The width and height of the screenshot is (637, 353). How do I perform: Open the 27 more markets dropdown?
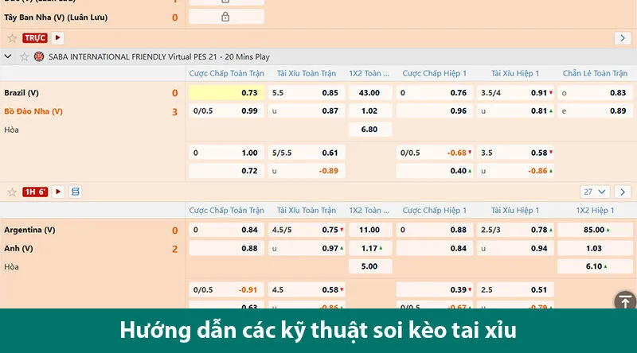595,192
